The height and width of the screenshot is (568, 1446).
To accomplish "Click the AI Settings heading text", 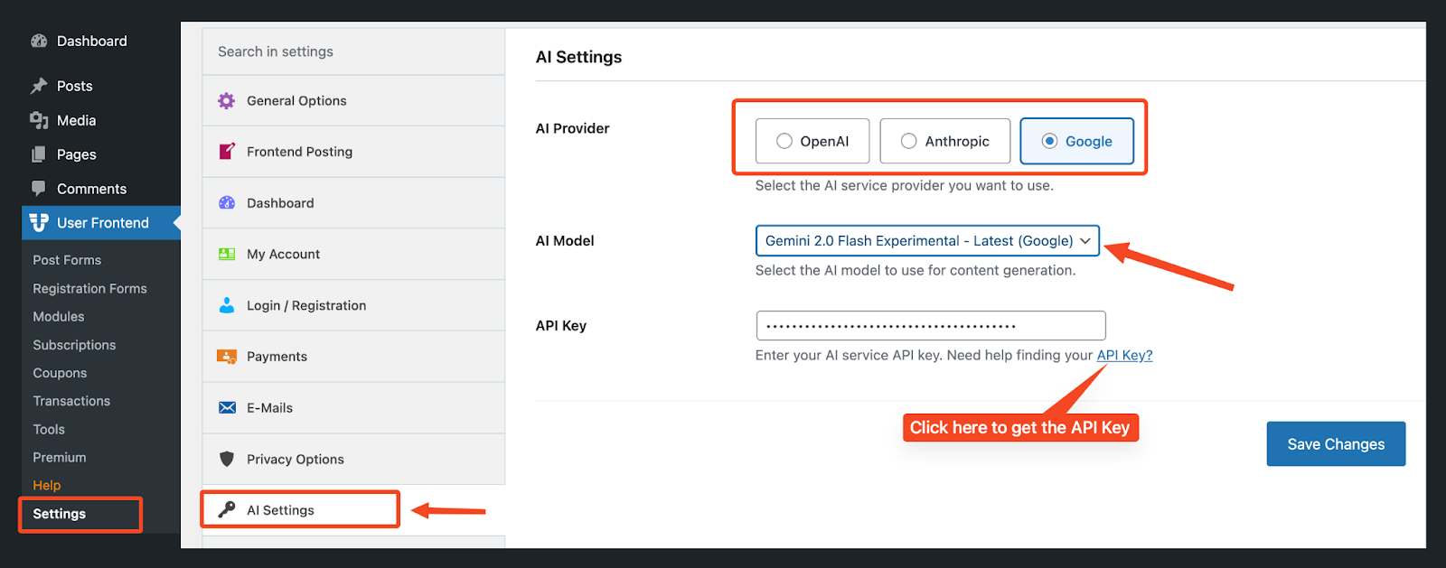I will (578, 57).
